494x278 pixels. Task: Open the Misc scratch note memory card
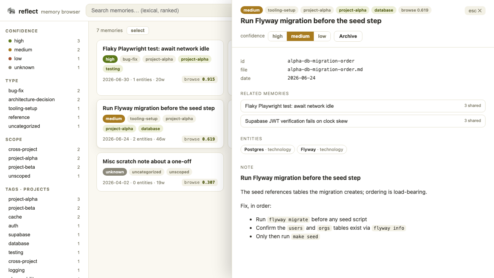160,172
